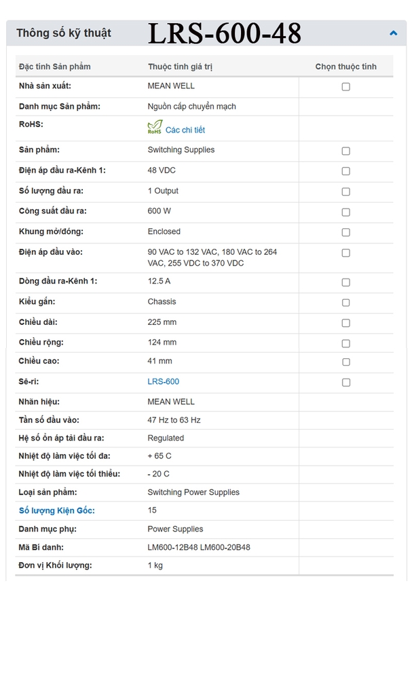Screen dimensions: 412x696
Task: Tick the Sản phẩm Switching Supplies checkbox
Action: point(345,151)
